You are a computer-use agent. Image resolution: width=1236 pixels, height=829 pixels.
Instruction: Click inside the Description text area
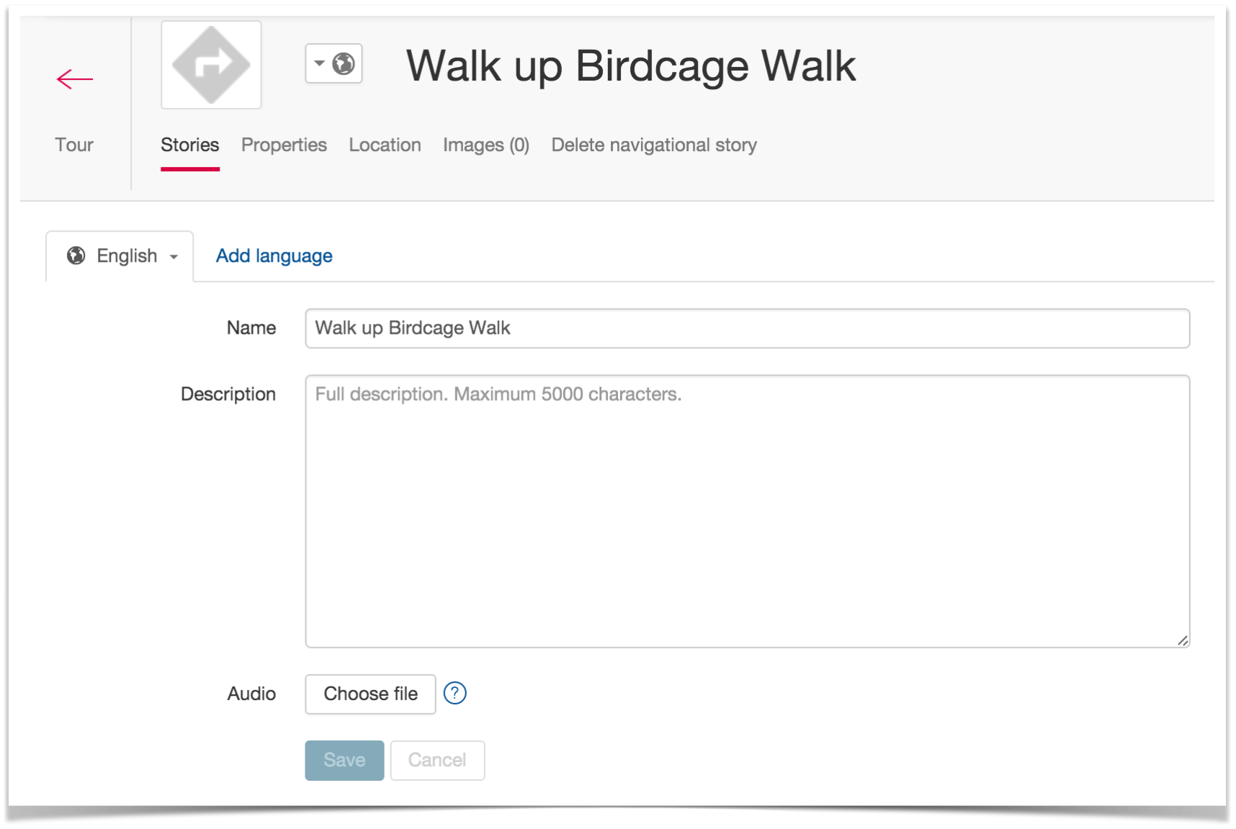748,511
